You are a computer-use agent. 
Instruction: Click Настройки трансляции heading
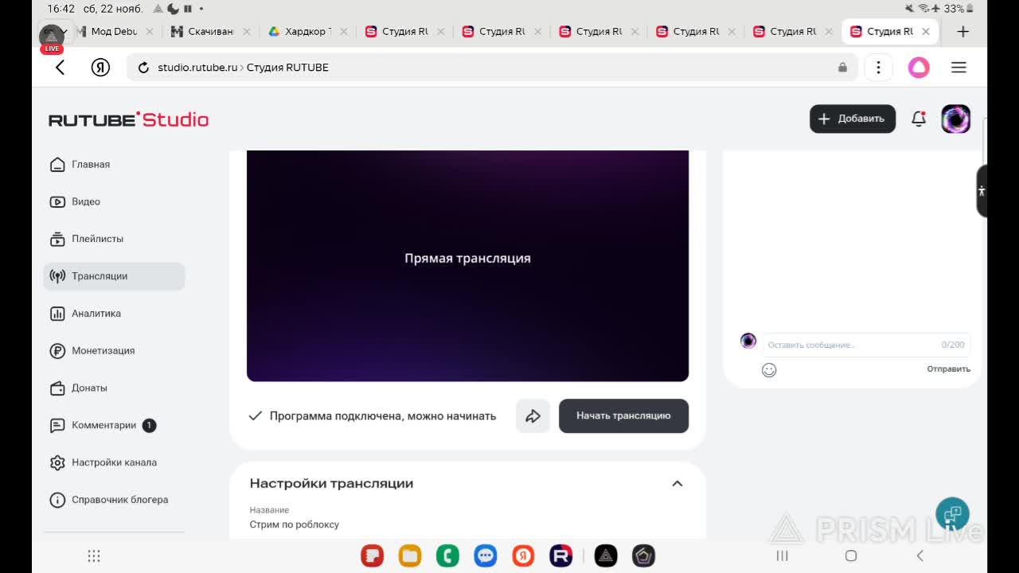click(331, 484)
